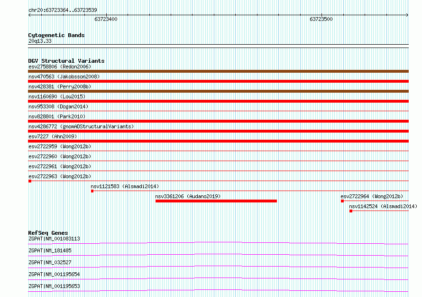
Task: Click start square of esv2722964 variant
Action: coord(342,201)
